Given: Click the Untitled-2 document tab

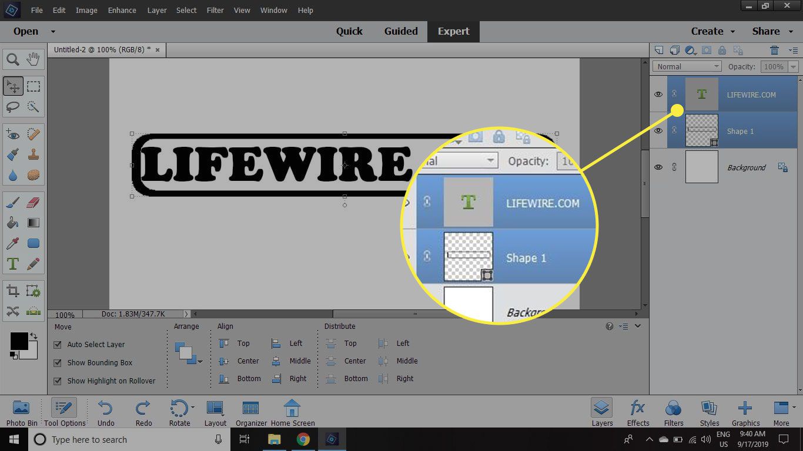Looking at the screenshot, I should point(108,50).
